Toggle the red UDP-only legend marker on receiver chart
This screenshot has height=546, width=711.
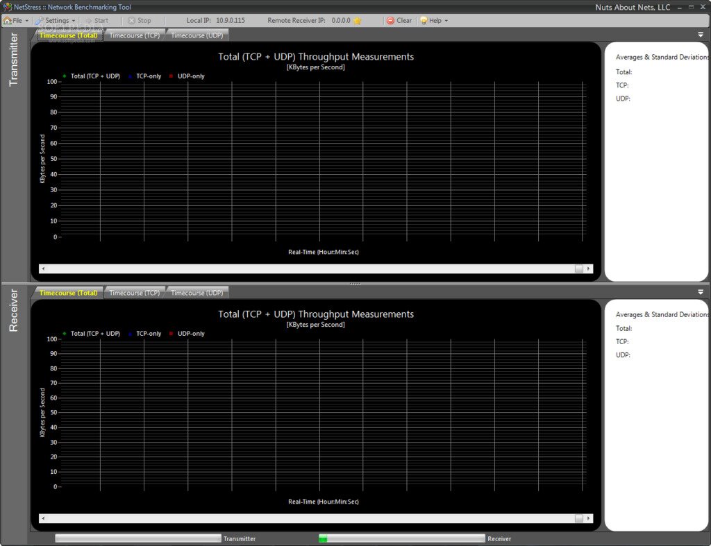(x=172, y=334)
